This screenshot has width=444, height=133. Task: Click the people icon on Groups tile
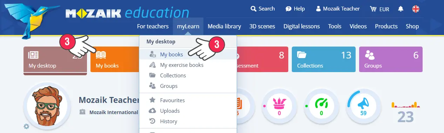point(370,55)
